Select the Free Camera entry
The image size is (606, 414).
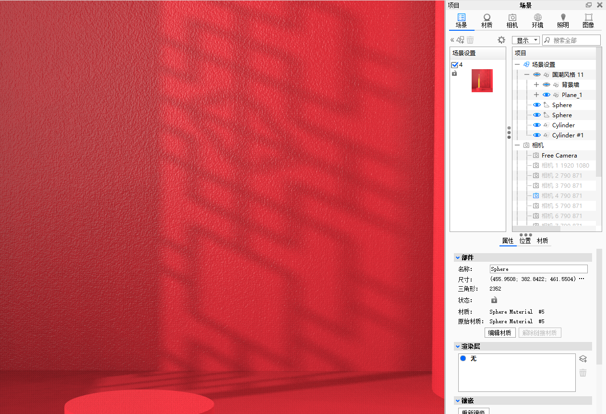pos(559,156)
